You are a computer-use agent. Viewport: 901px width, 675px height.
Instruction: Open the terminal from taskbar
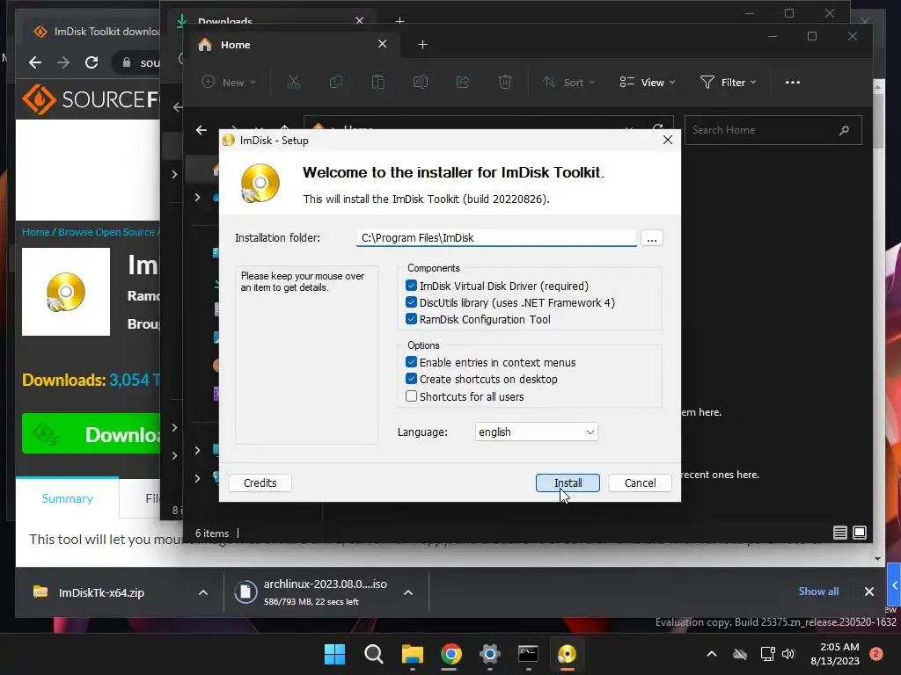pyautogui.click(x=528, y=654)
